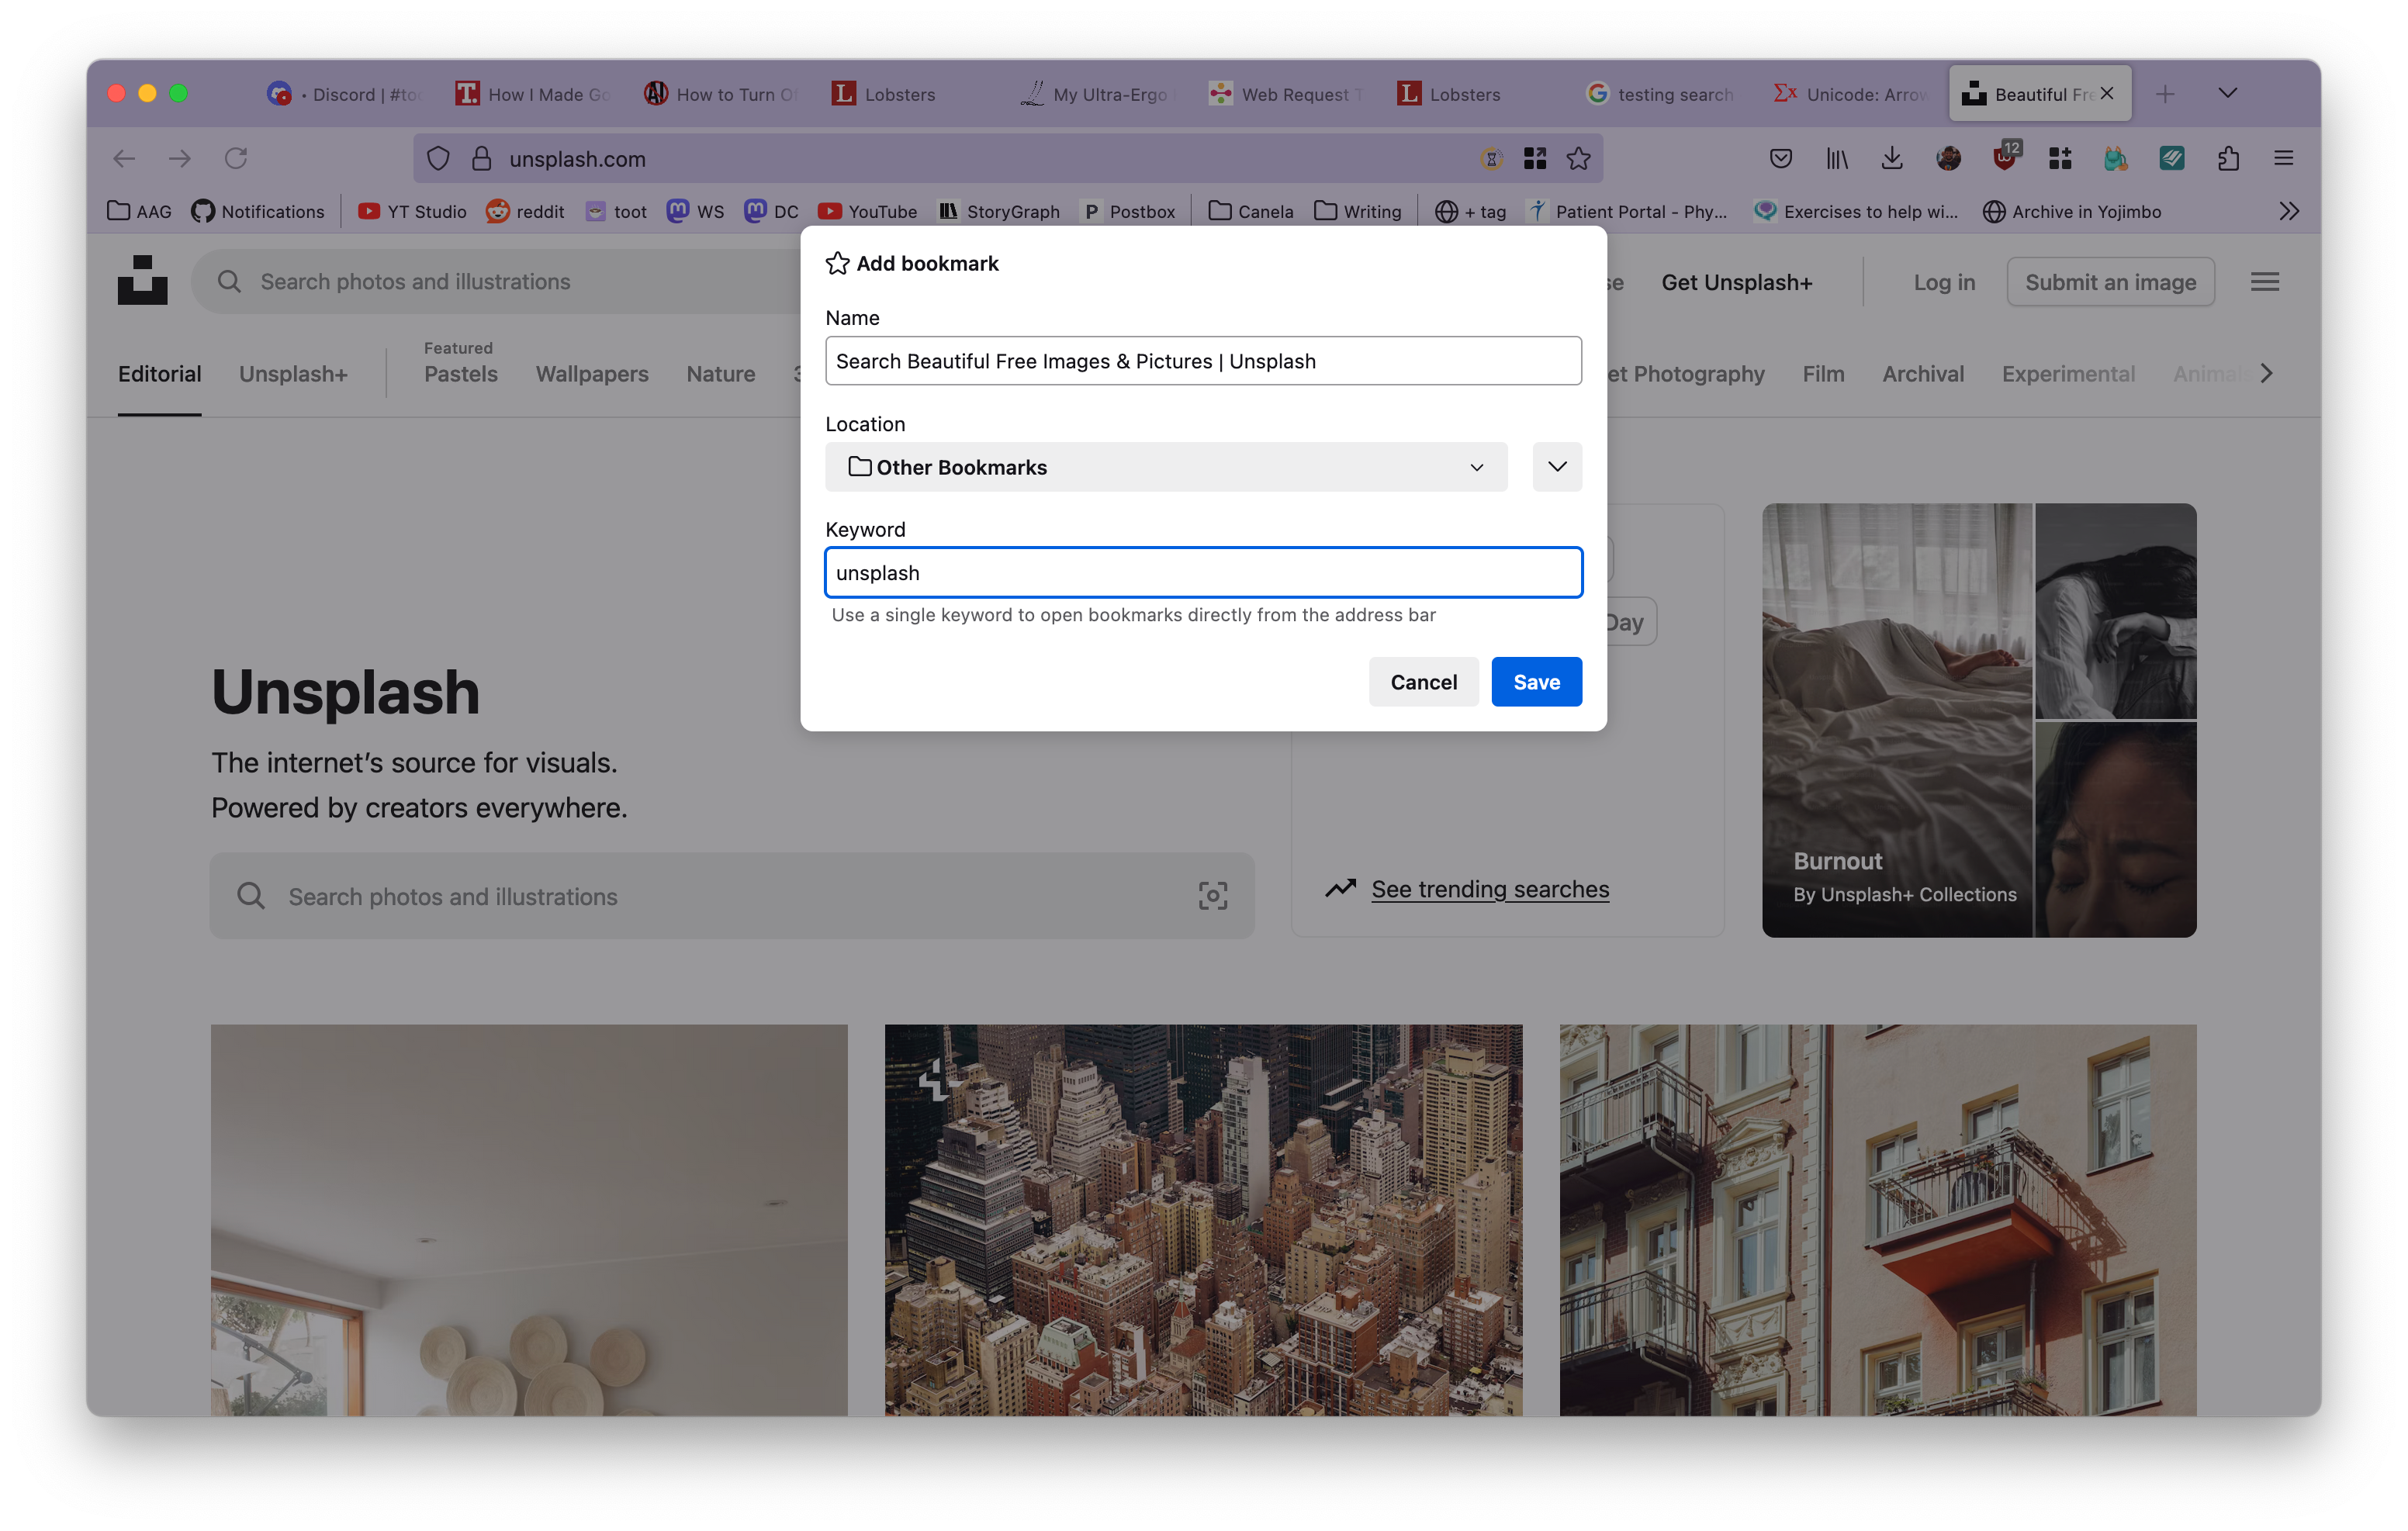Click the keyword input field
Image resolution: width=2408 pixels, height=1531 pixels.
[x=1204, y=570]
